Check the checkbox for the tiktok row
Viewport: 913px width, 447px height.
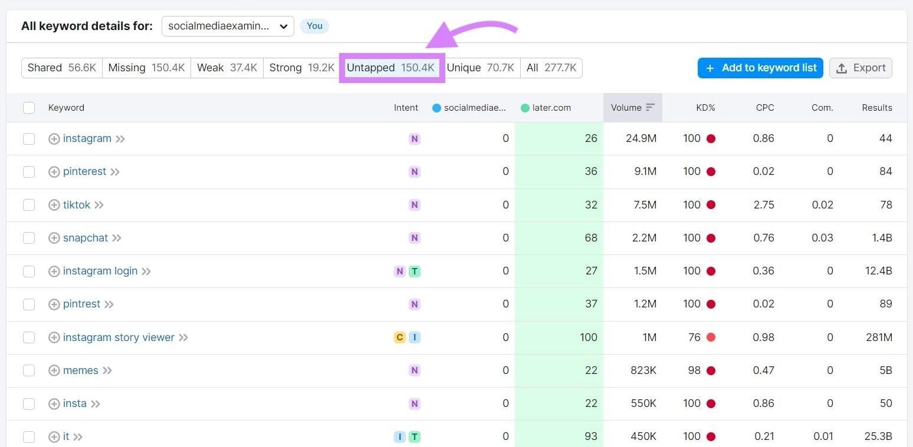29,204
